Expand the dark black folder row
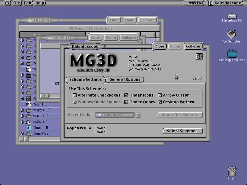 tap(22, 75)
